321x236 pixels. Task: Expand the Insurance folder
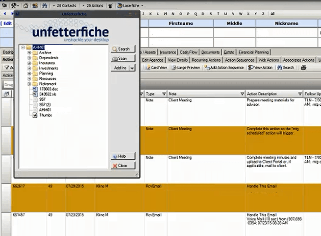point(29,63)
